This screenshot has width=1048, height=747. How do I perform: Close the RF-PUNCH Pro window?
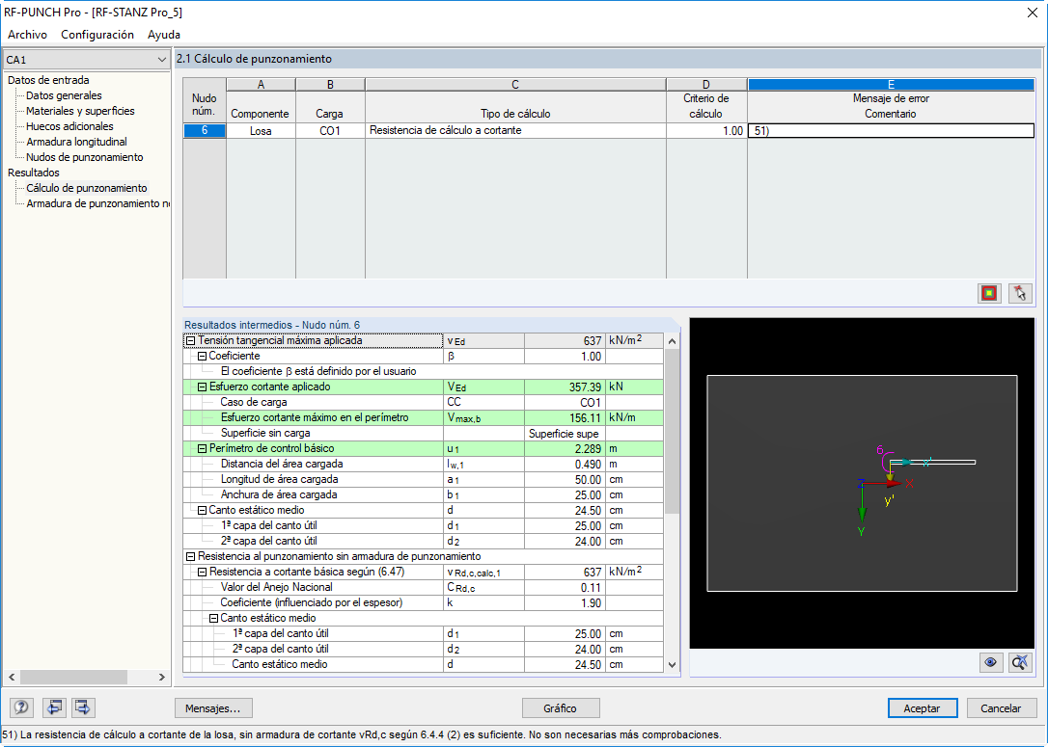[1032, 13]
